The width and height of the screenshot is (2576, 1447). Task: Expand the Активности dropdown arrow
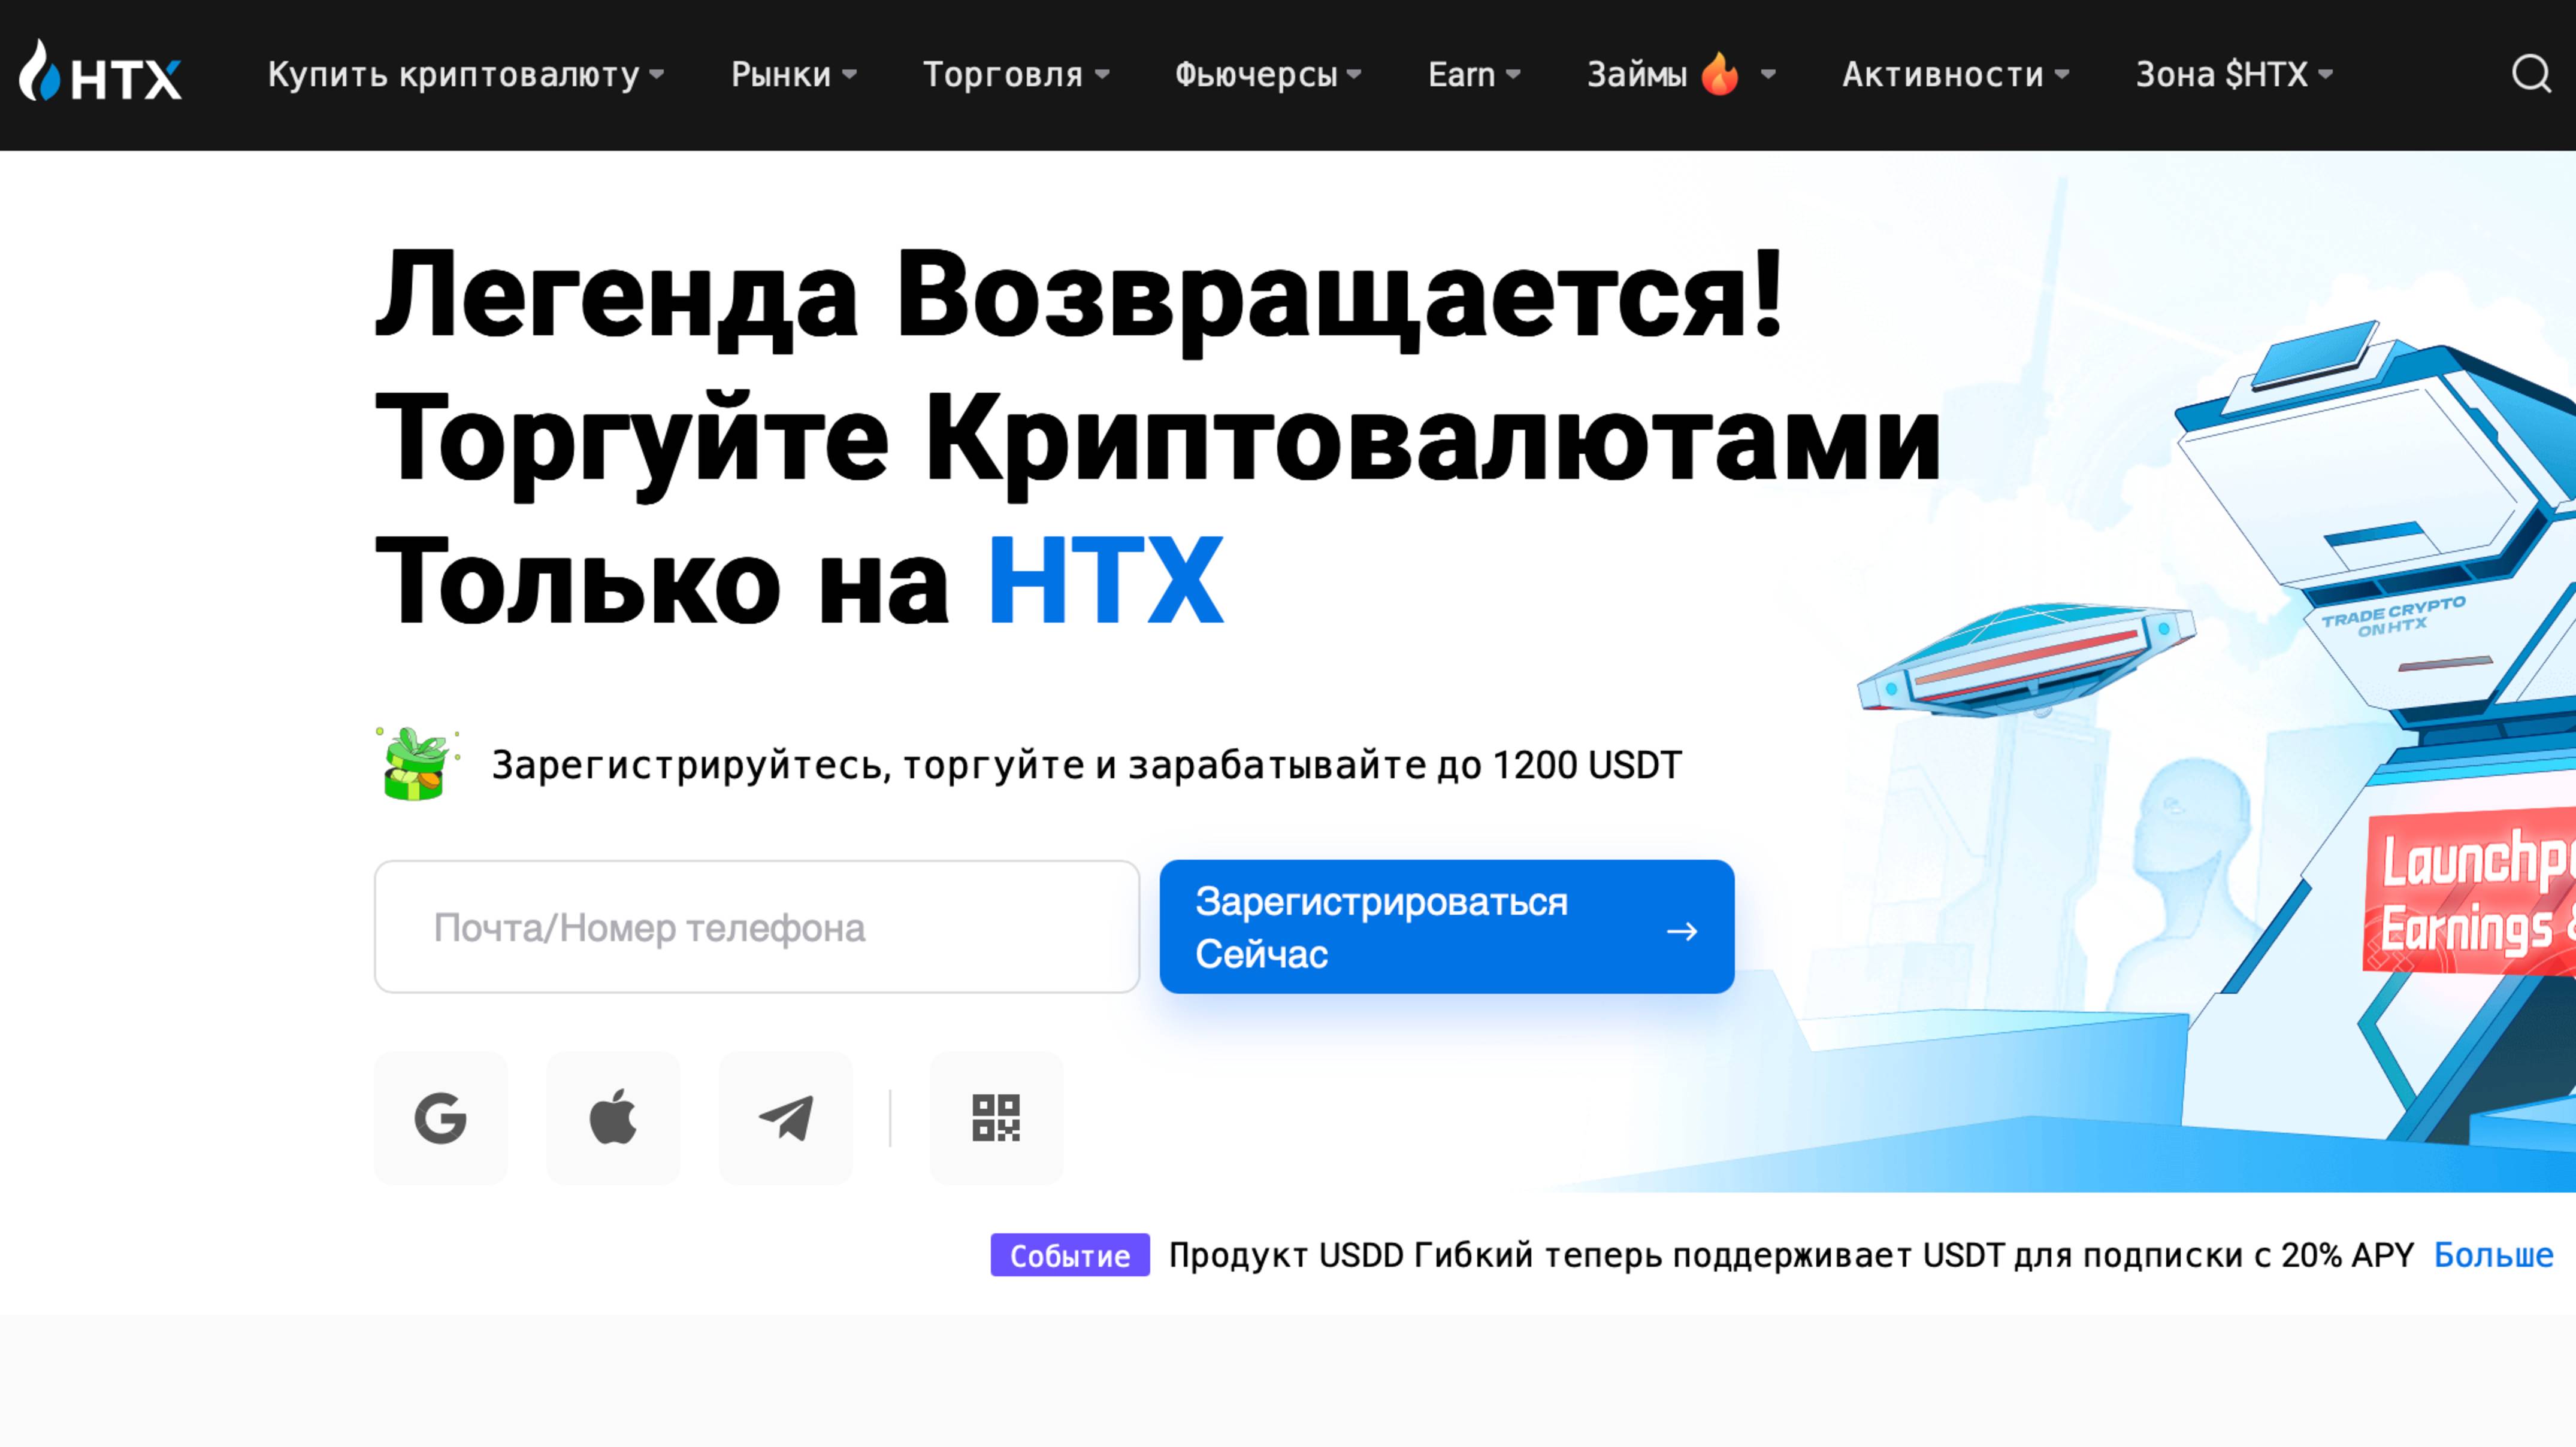click(x=2062, y=74)
